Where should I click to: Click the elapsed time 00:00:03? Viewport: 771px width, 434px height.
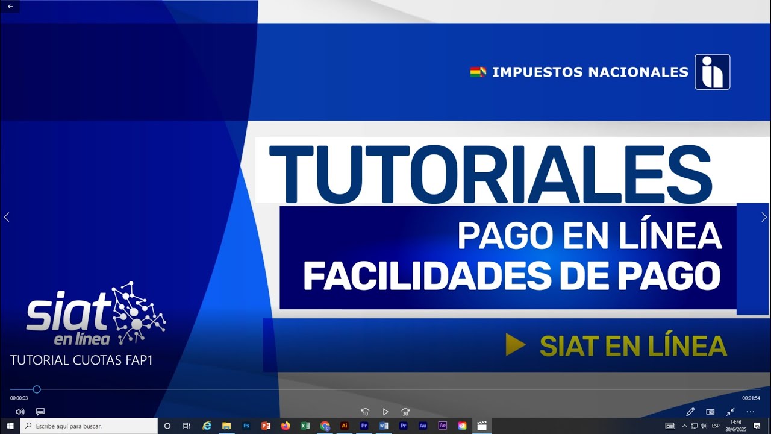click(19, 398)
